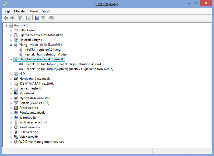The width and height of the screenshot is (214, 156).
Task: Expand Portok (COM és LPT)
Action: [11, 103]
